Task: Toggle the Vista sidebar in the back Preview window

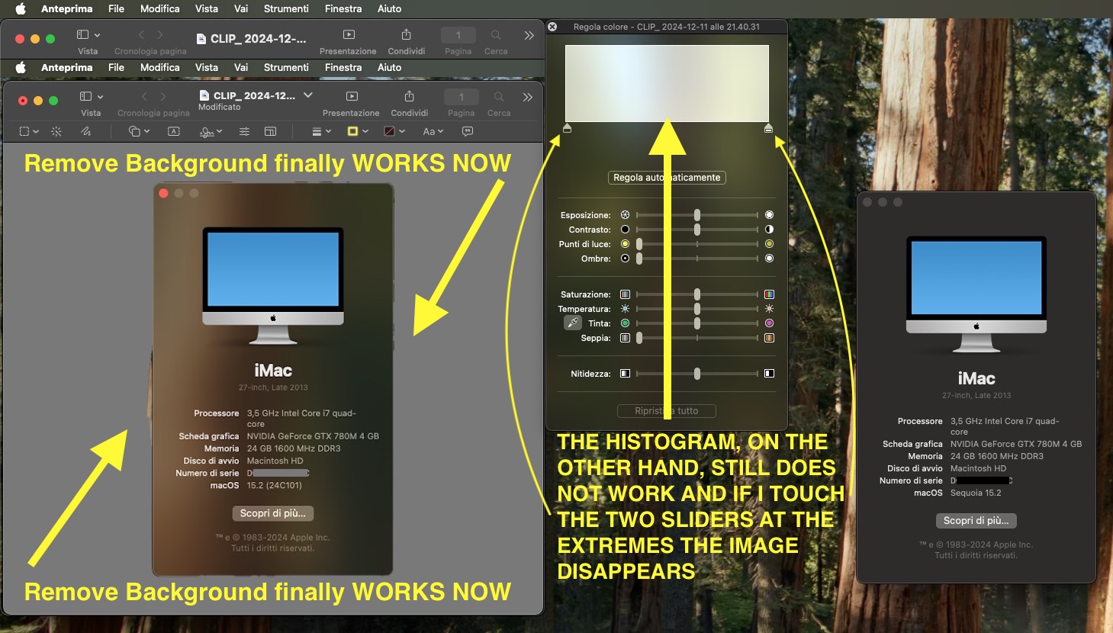Action: pos(88,35)
